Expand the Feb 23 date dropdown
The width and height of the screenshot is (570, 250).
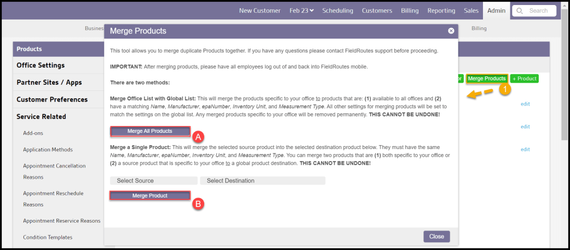click(301, 11)
